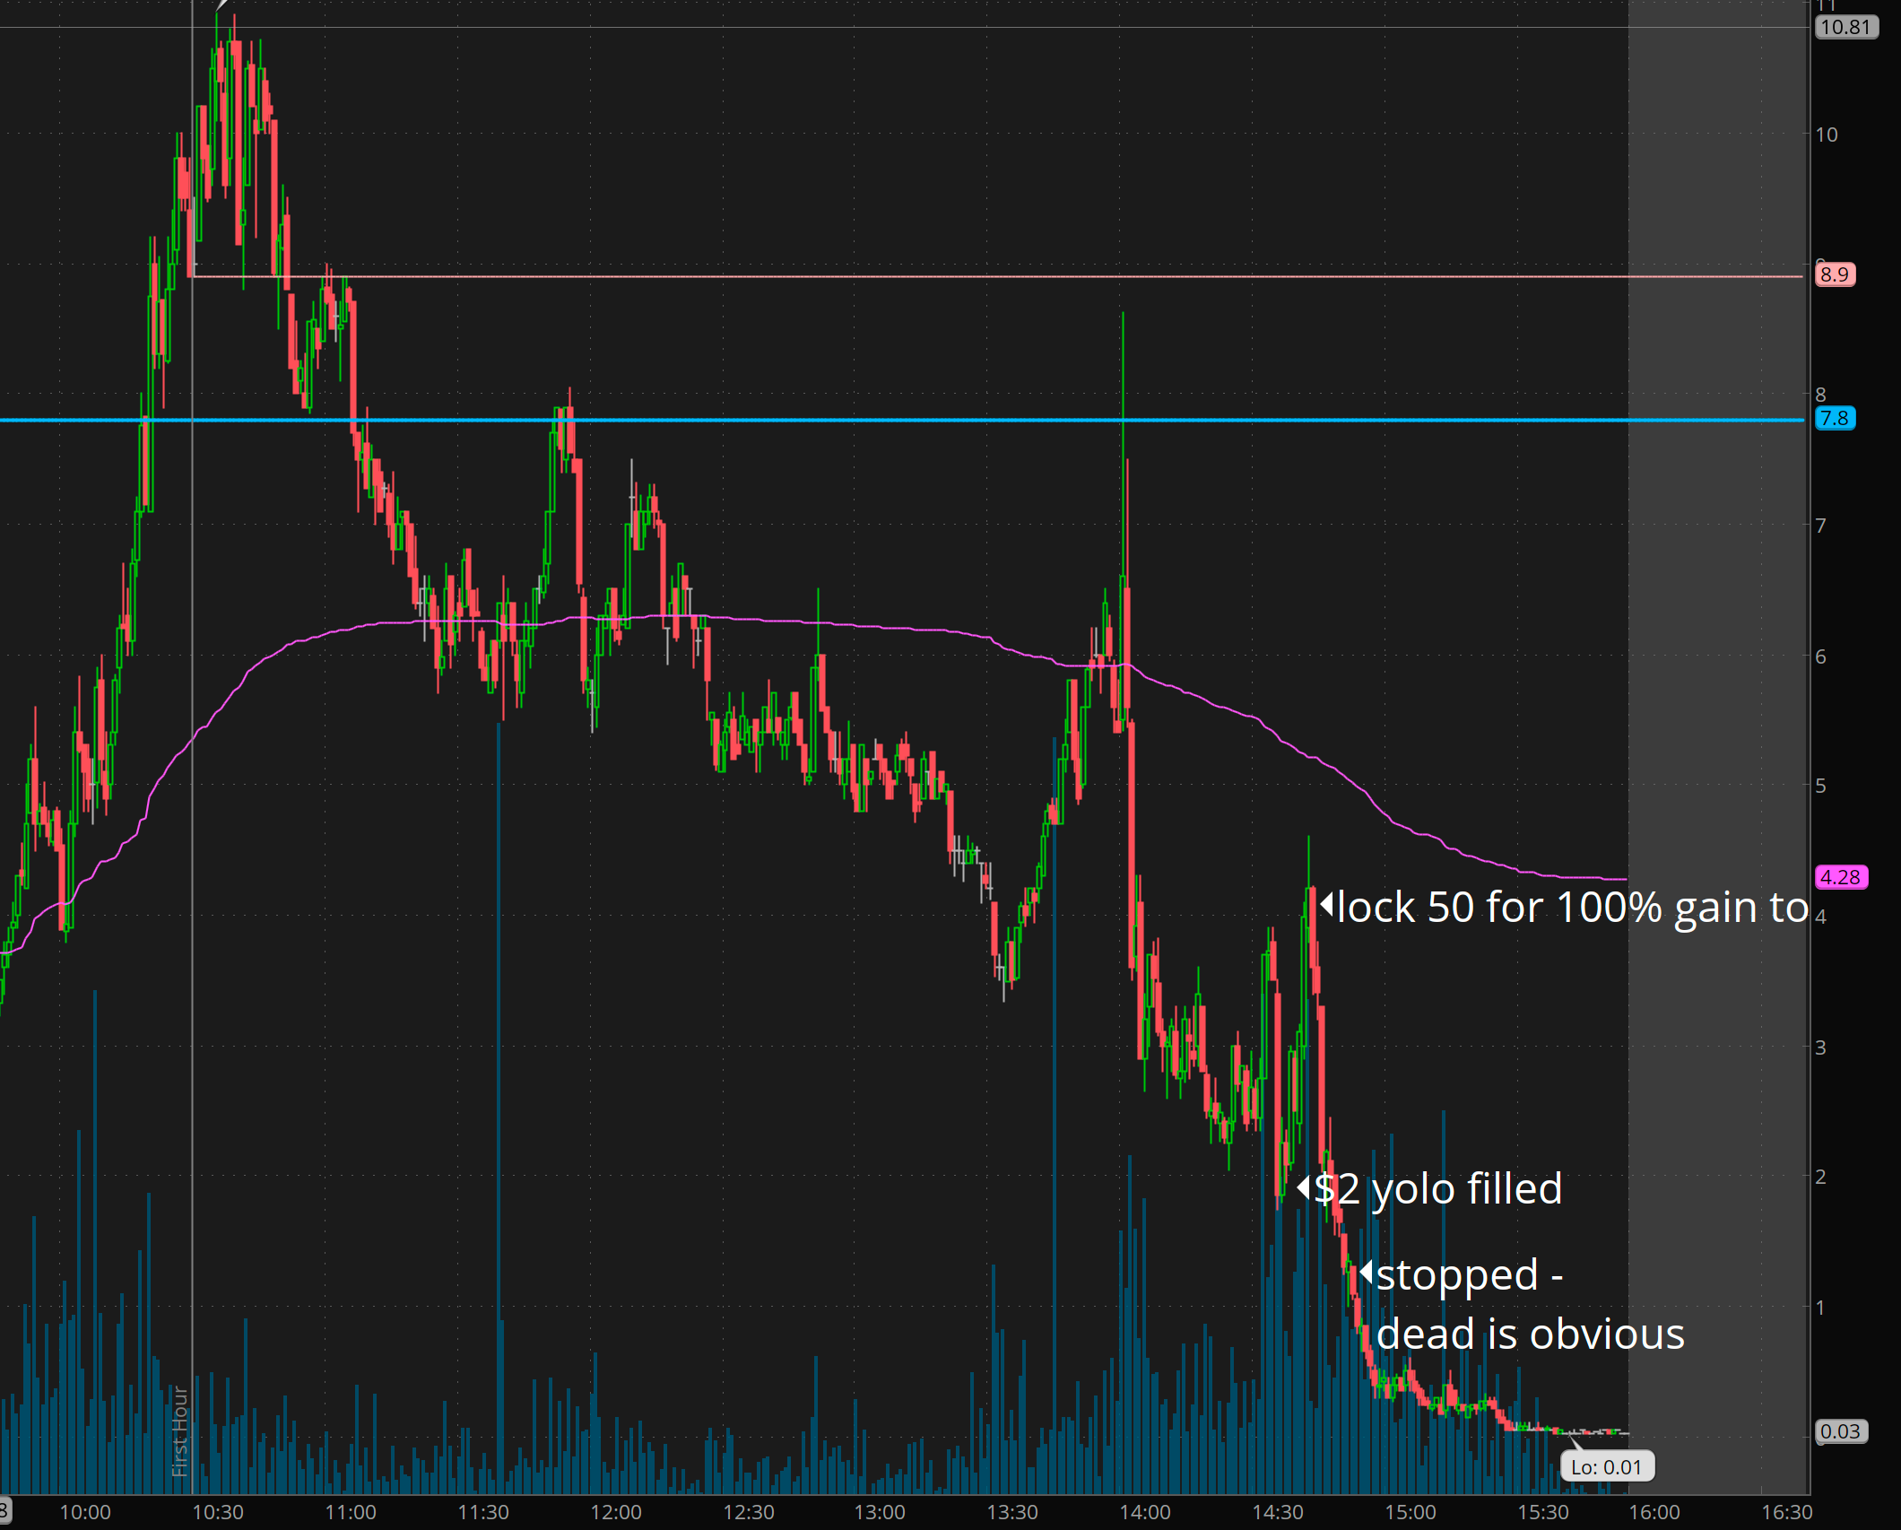Click the arrow marker beside 'lock 50' note
This screenshot has height=1530, width=1901.
tap(1326, 903)
